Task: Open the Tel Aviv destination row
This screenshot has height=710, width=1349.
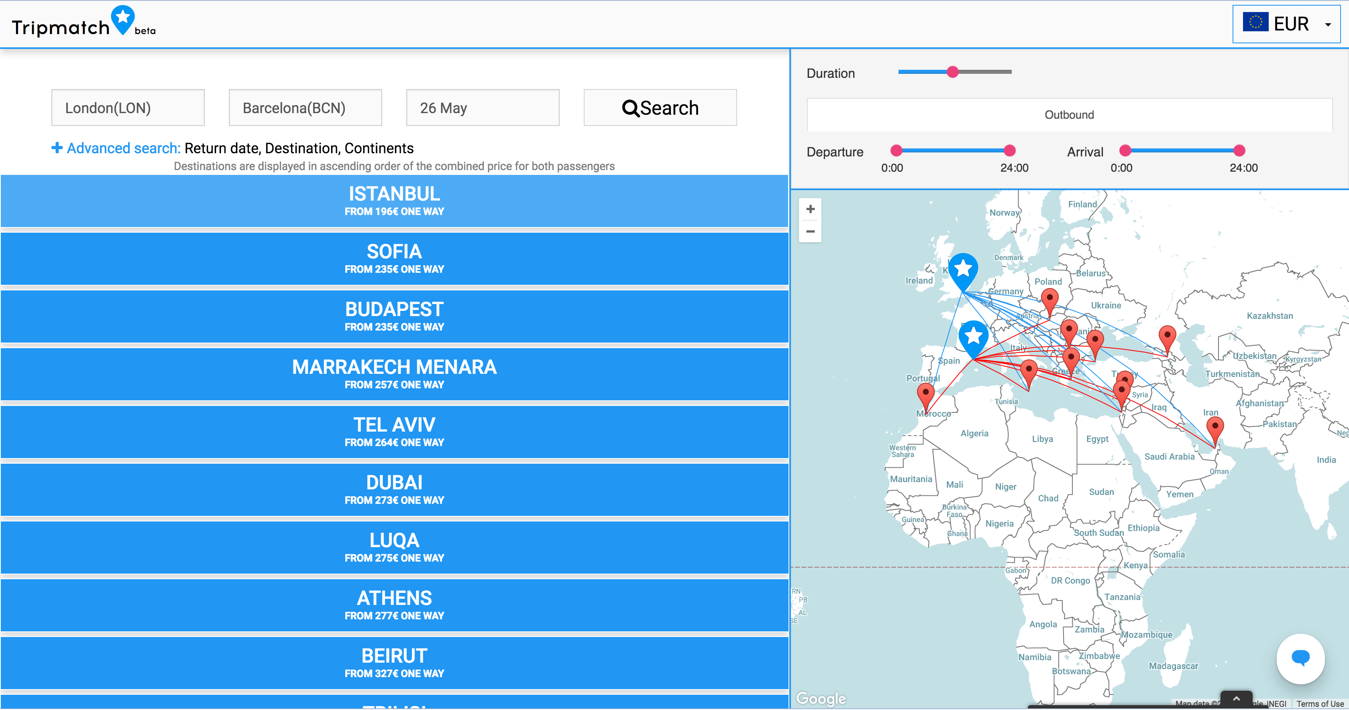Action: [x=394, y=432]
